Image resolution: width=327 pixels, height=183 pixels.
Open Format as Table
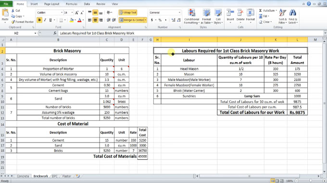click(206, 16)
